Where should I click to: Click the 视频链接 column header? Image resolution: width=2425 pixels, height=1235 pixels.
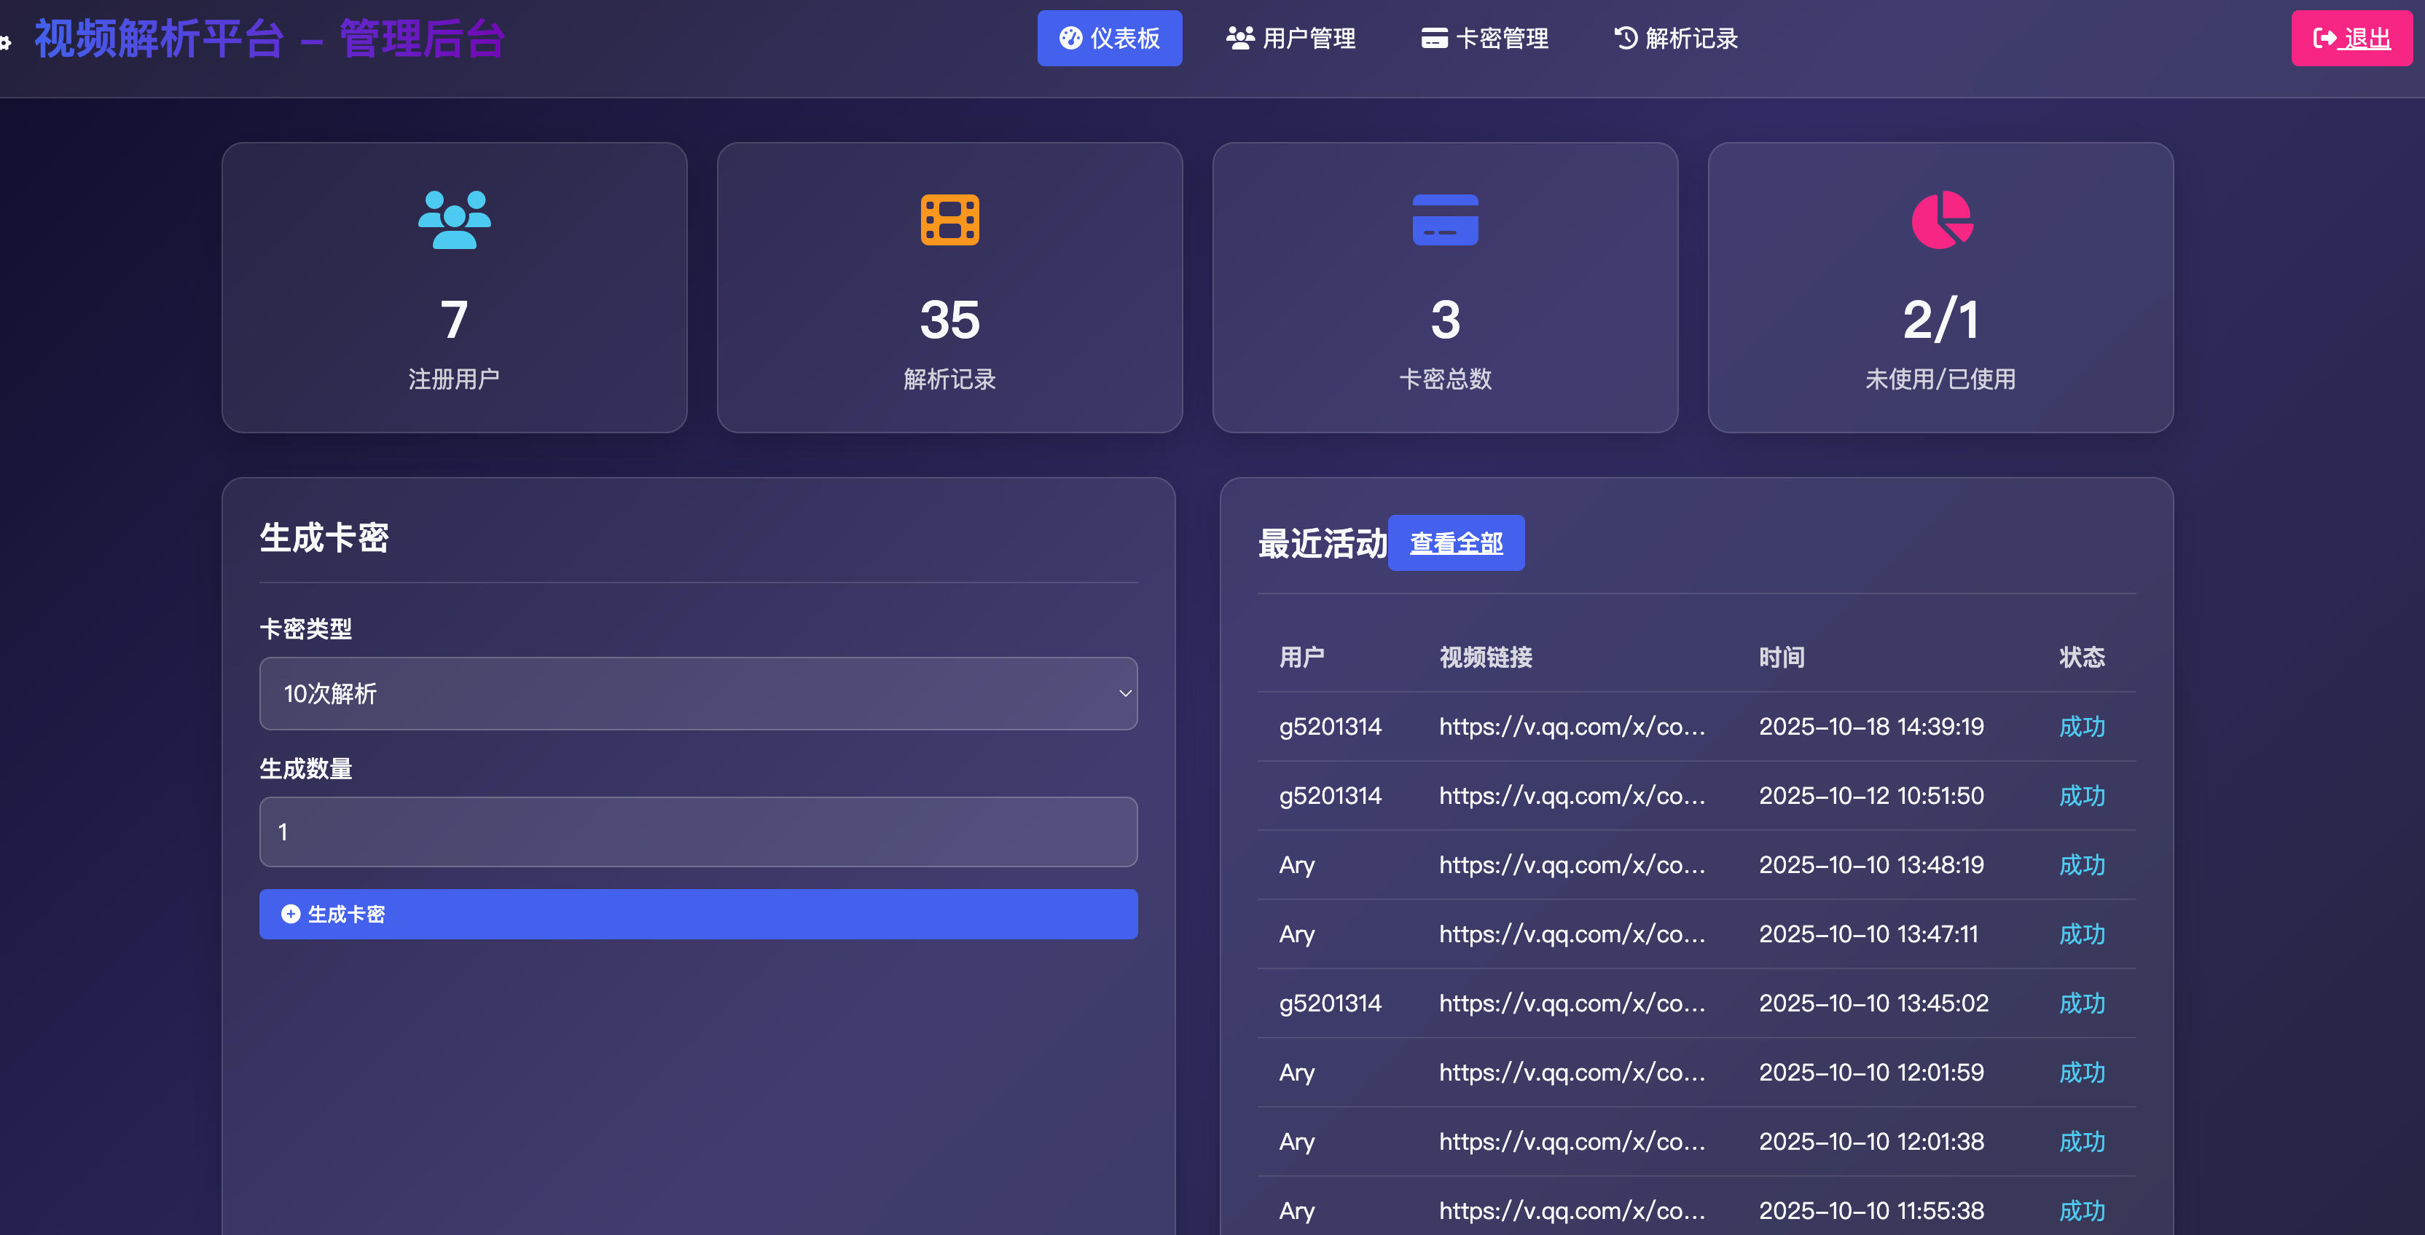[1486, 657]
